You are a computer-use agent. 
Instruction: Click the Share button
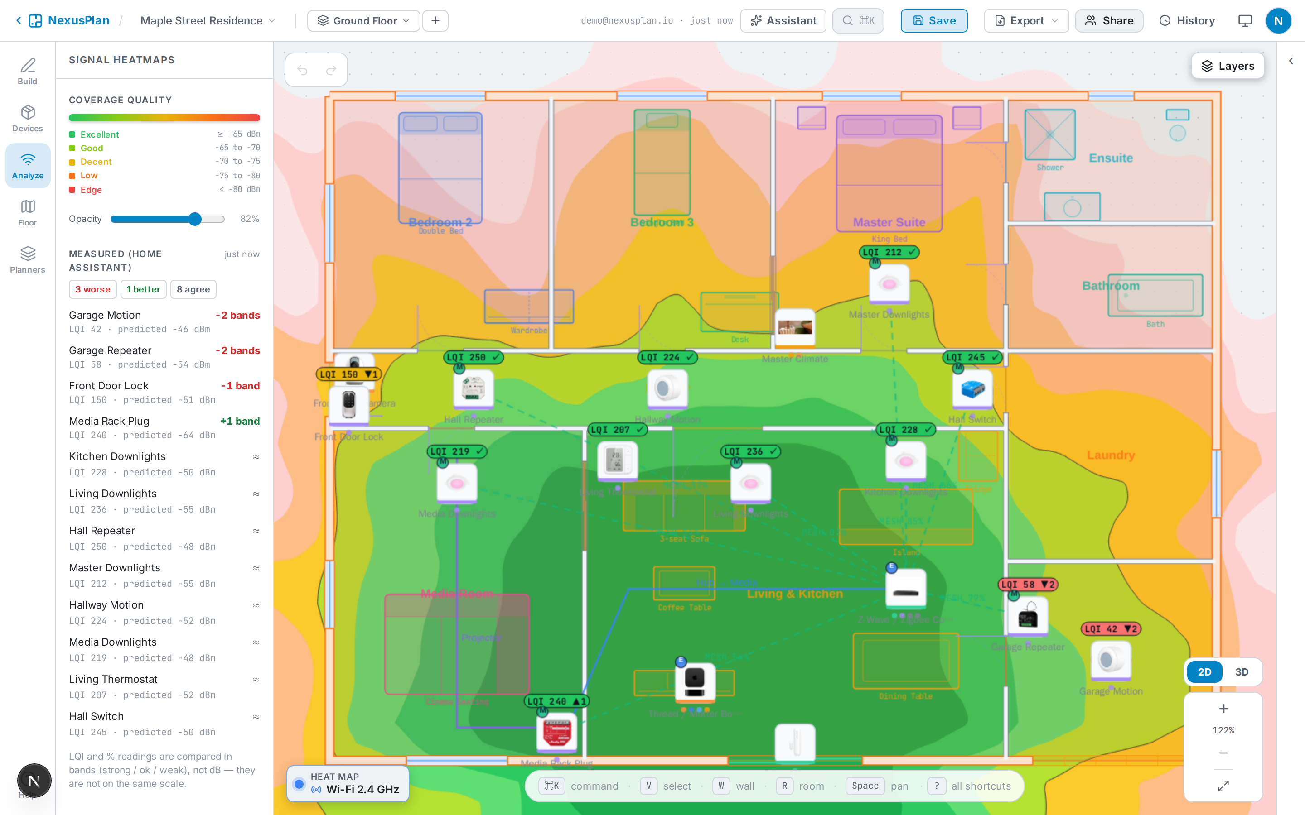click(1109, 20)
